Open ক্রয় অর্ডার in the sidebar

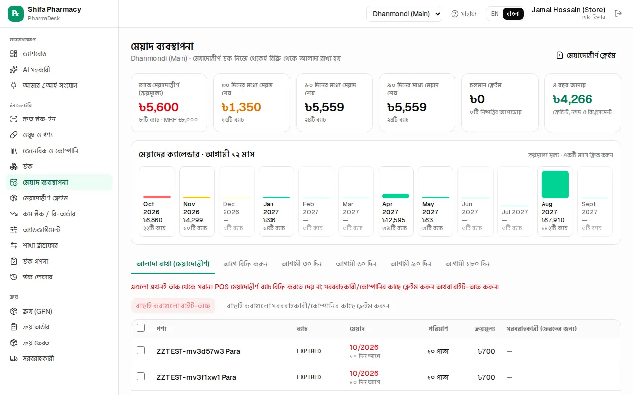[x=59, y=327]
